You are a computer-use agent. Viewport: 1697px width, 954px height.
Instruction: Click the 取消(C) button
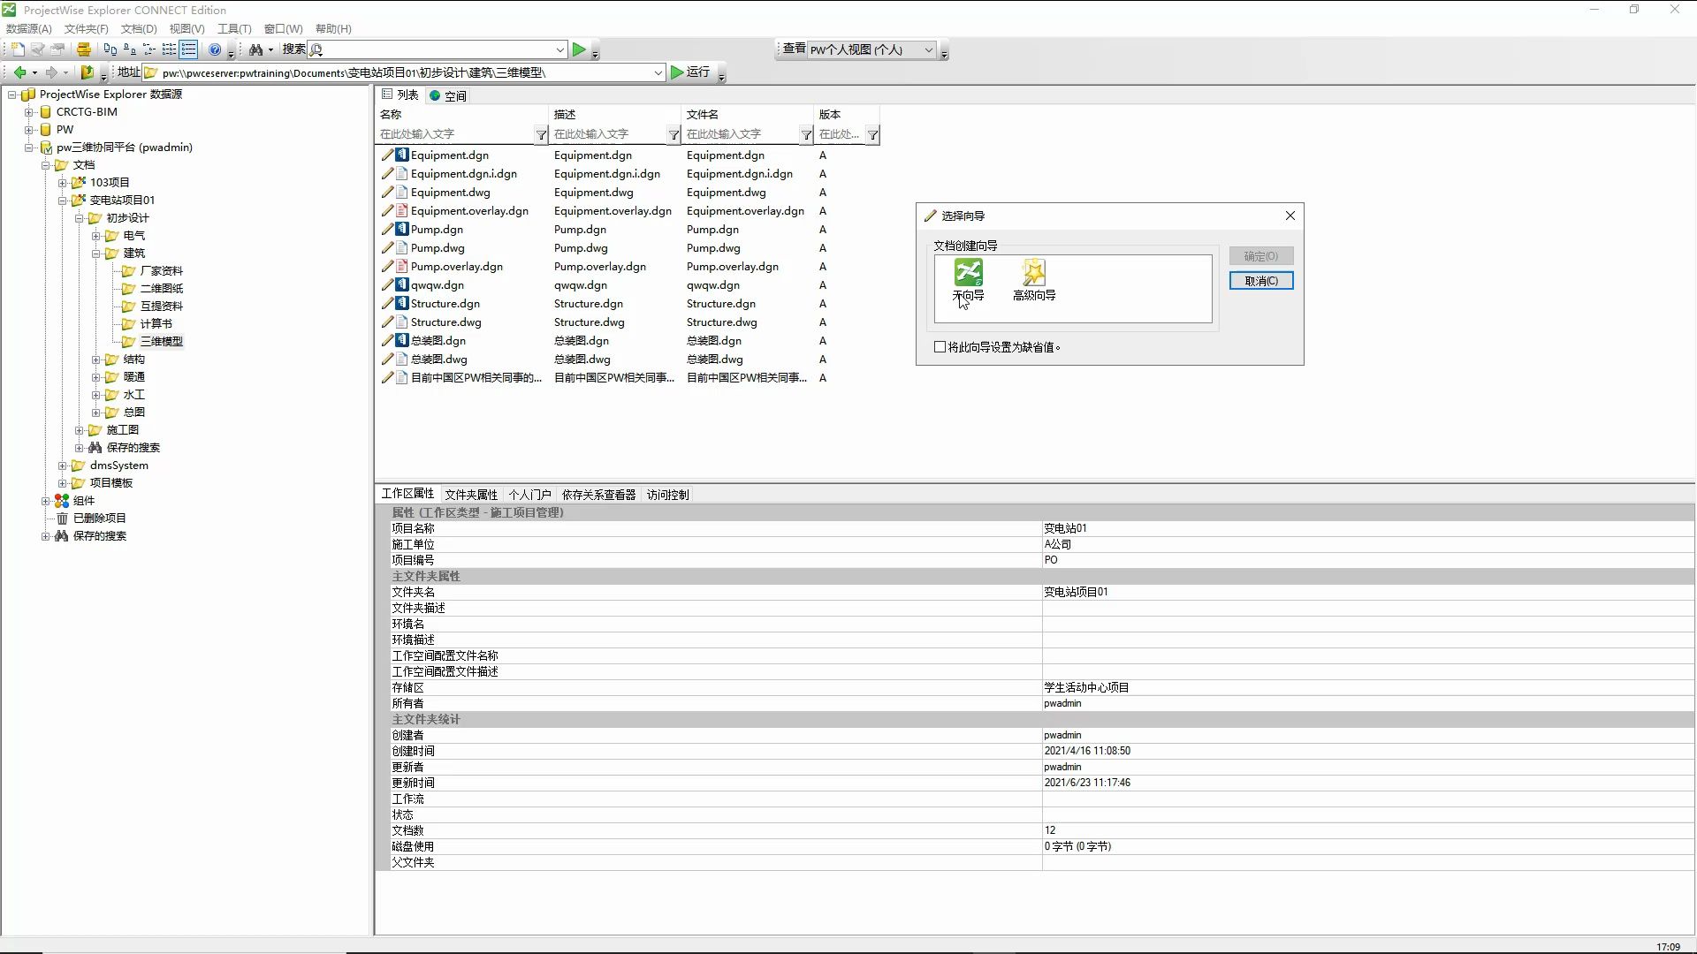click(1260, 281)
